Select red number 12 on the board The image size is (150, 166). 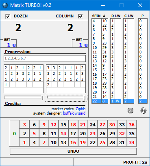point(54,125)
